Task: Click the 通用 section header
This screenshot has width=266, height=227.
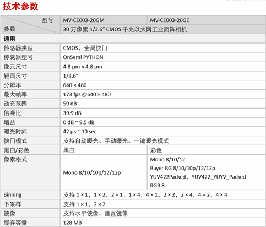Action: 9,39
